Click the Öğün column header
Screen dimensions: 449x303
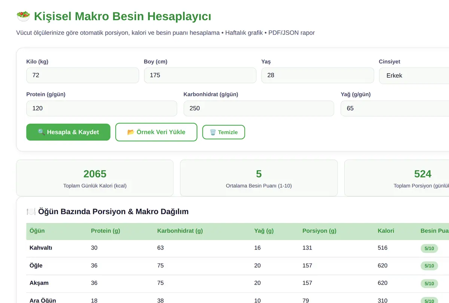pyautogui.click(x=37, y=231)
